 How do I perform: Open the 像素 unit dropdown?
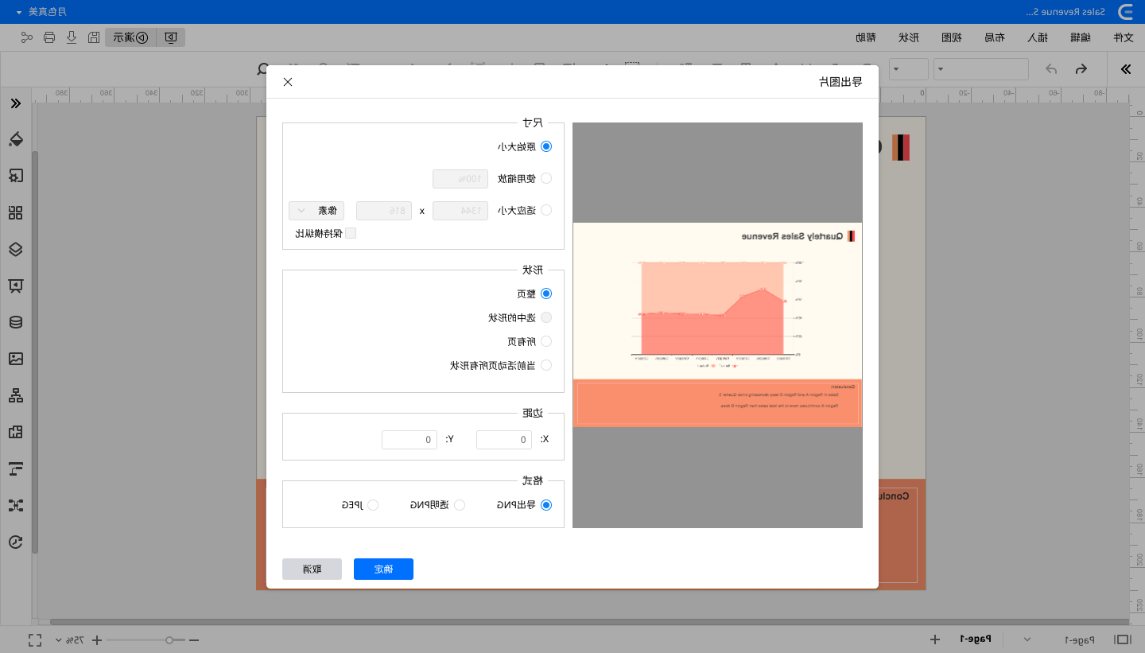[x=316, y=211]
